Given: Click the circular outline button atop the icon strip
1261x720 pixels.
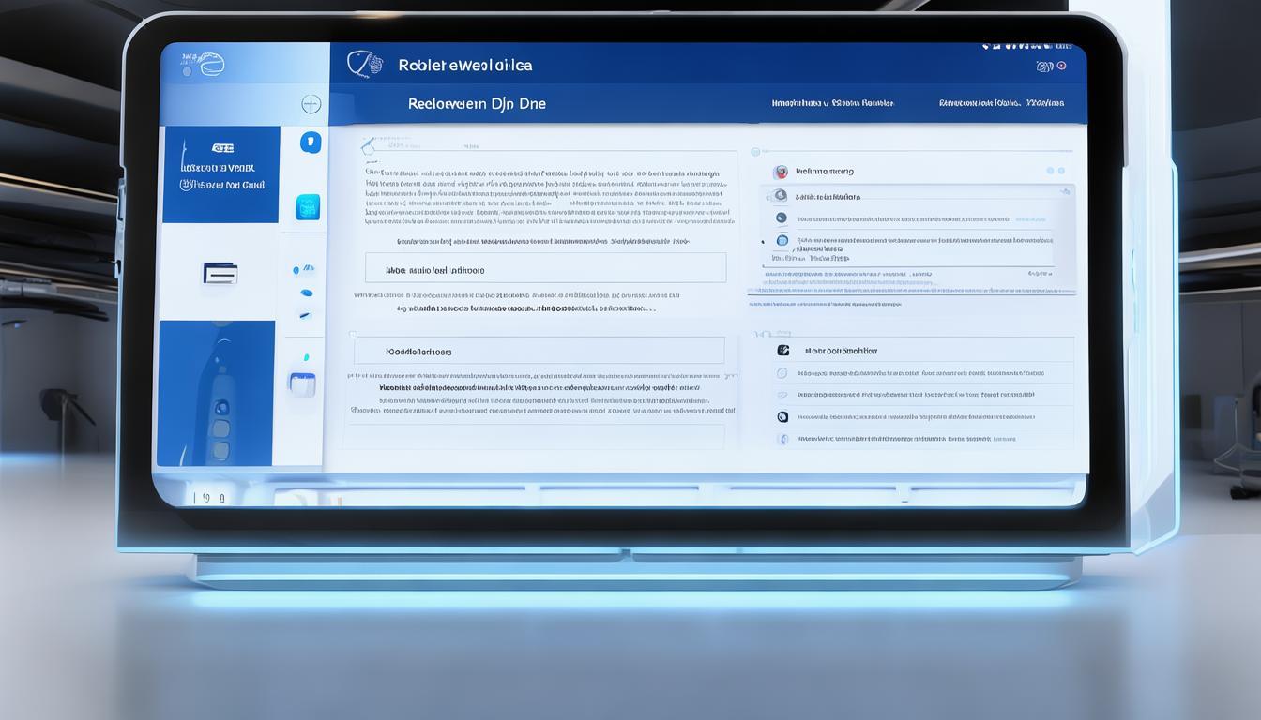Looking at the screenshot, I should (311, 104).
